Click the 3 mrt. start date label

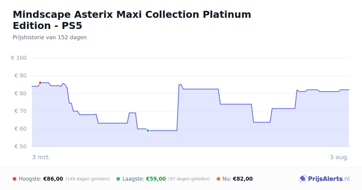(41, 157)
